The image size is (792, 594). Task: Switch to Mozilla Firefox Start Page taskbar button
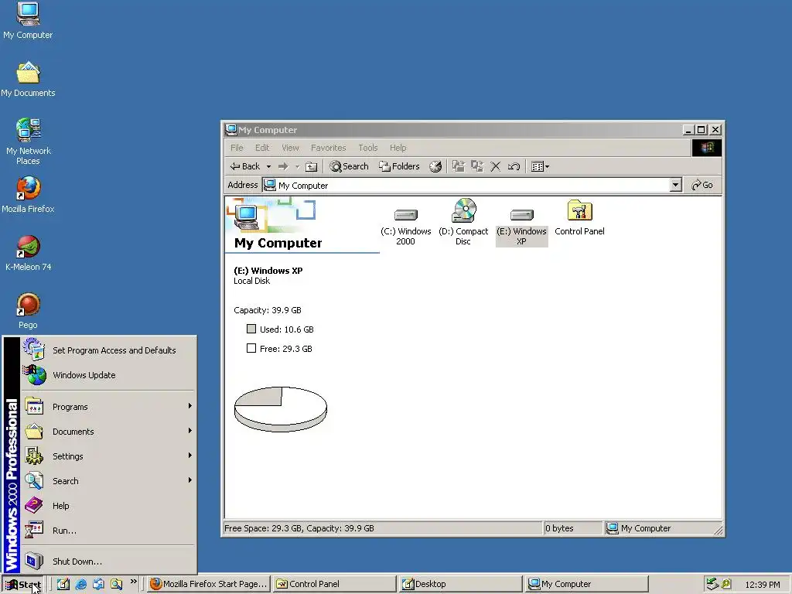209,584
